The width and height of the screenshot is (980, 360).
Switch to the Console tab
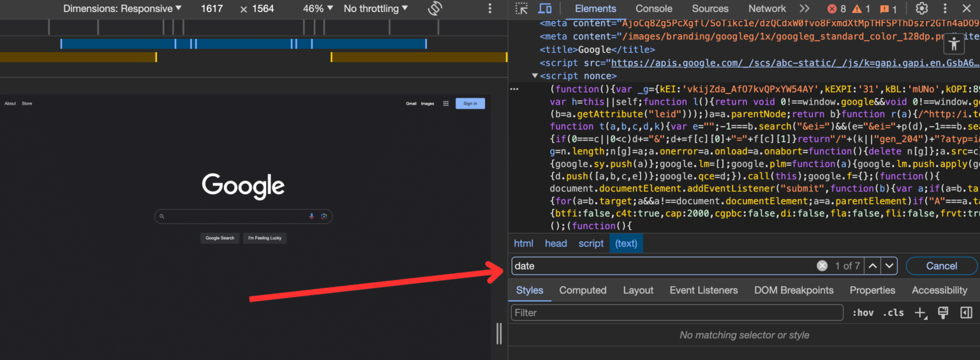654,8
